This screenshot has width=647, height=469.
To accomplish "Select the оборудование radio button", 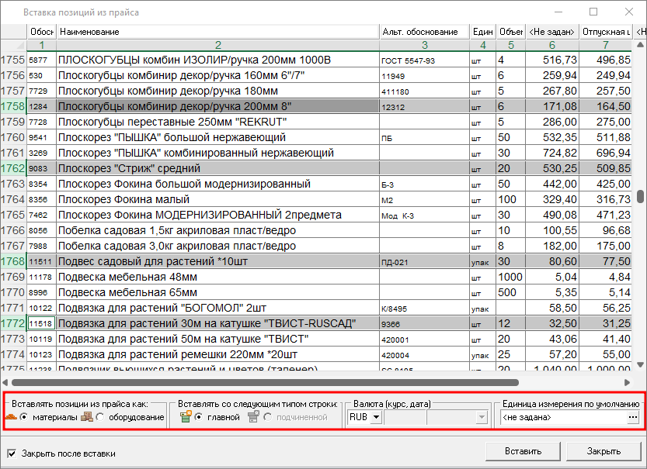I will pos(100,418).
